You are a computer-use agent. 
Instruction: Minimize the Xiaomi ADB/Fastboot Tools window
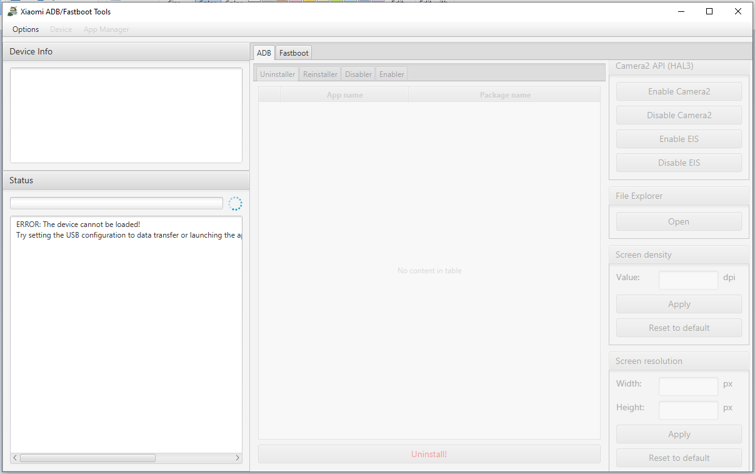point(681,11)
